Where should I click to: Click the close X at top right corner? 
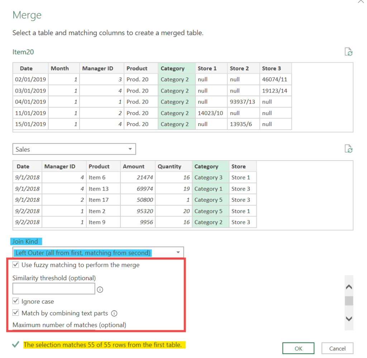click(x=361, y=2)
